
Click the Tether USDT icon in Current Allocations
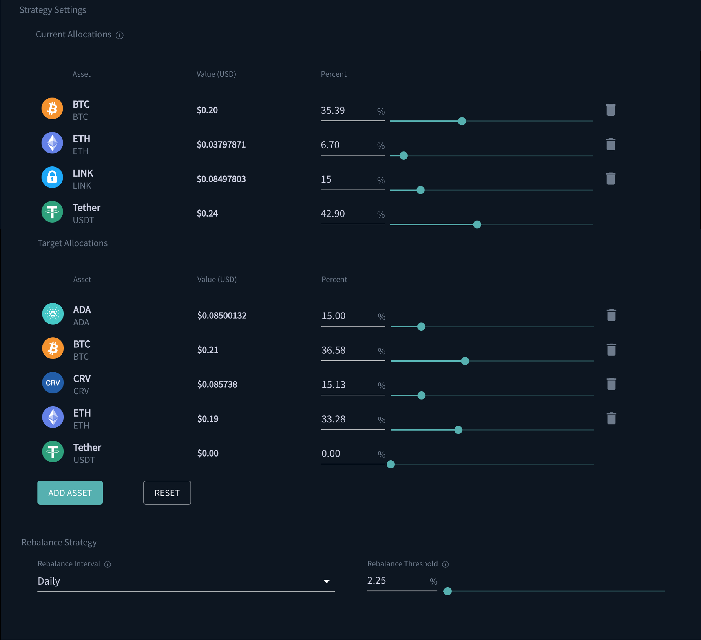[52, 211]
